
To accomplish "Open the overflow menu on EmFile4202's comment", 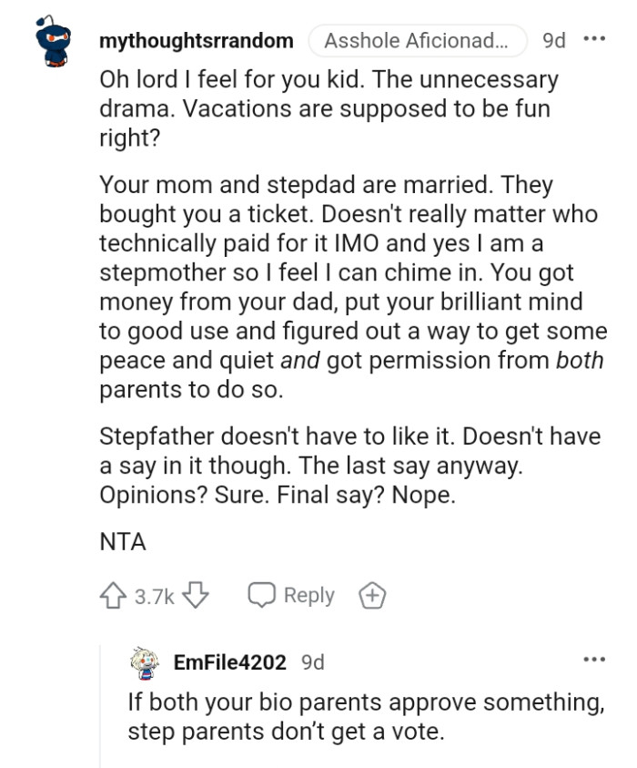I will click(596, 658).
